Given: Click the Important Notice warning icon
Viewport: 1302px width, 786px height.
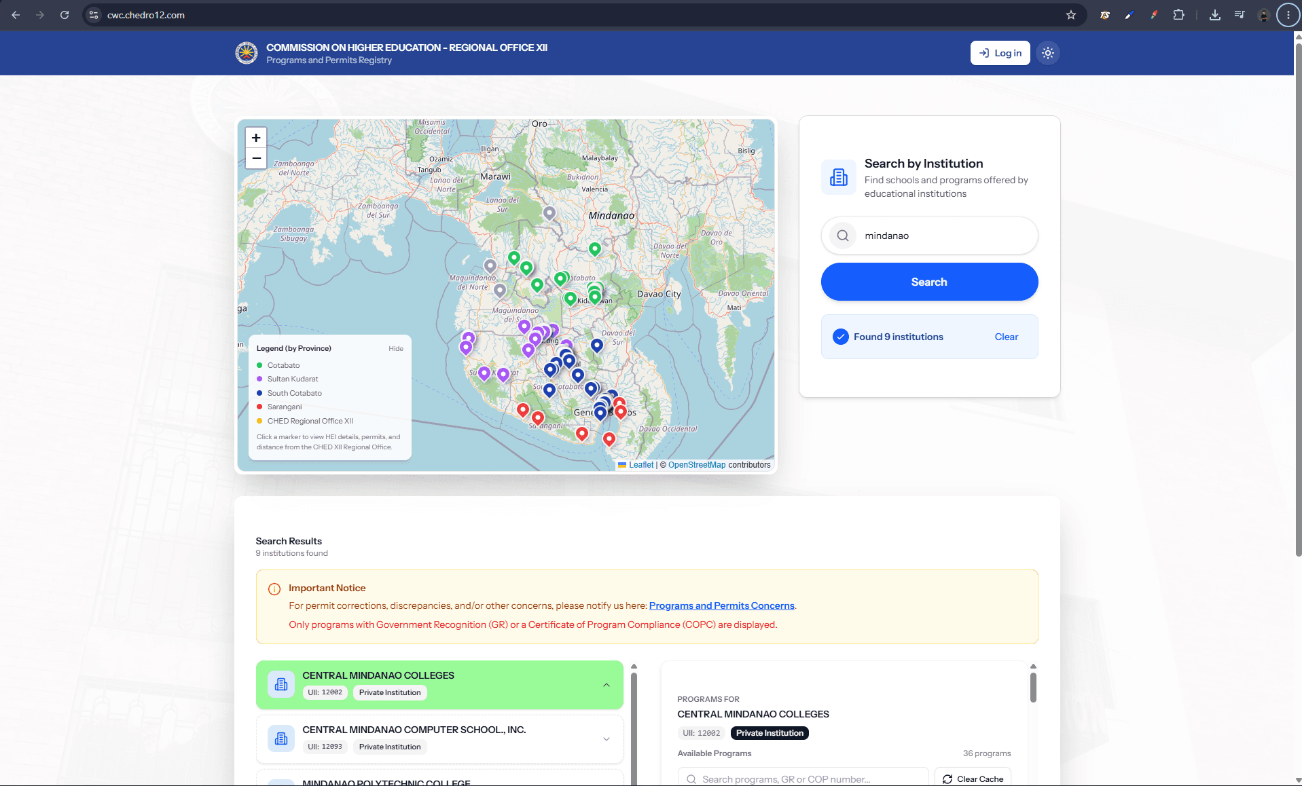Looking at the screenshot, I should click(x=274, y=588).
